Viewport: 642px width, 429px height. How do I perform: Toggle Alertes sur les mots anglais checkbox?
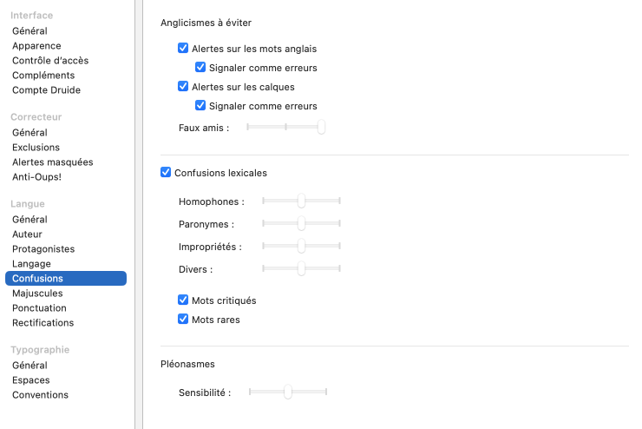[x=183, y=49]
